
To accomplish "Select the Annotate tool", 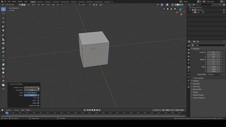I will (3, 35).
